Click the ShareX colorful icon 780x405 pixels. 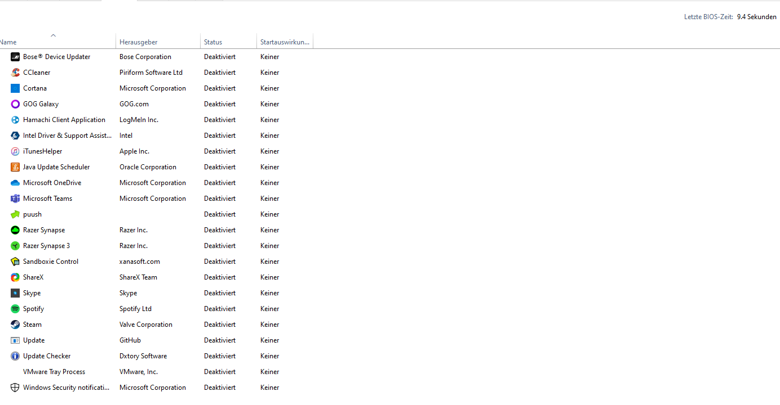15,277
